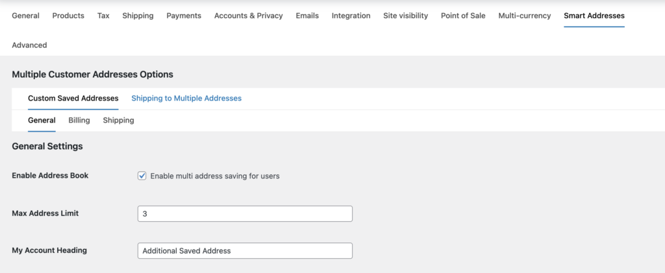
Task: Click the Max Address Limit field
Action: point(245,213)
